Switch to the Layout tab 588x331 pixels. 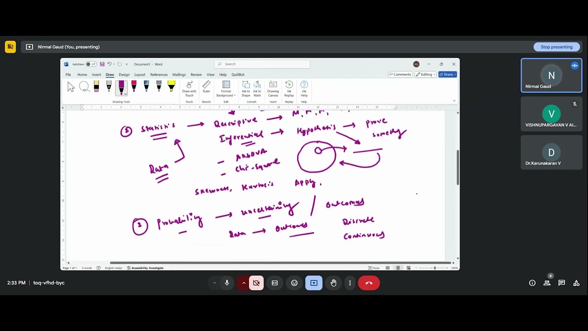(140, 74)
